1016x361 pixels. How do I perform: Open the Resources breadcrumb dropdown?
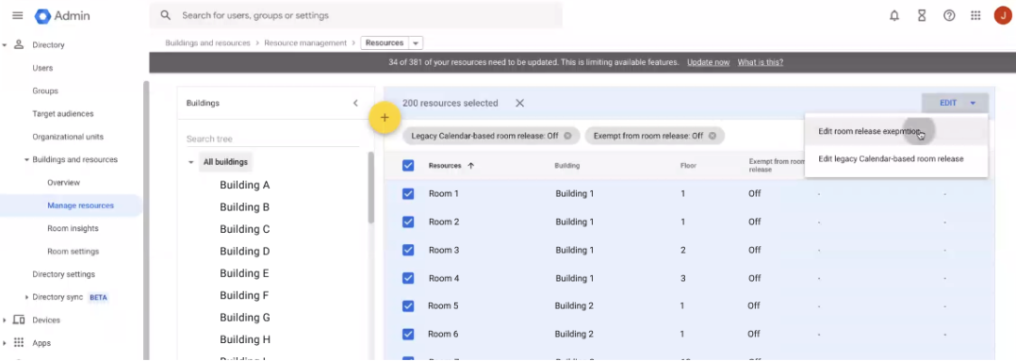click(416, 42)
